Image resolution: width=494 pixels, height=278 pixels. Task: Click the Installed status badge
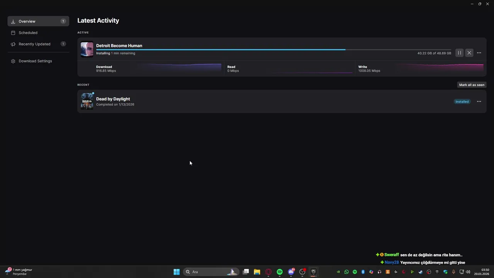(x=462, y=102)
